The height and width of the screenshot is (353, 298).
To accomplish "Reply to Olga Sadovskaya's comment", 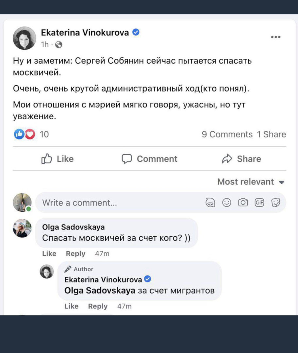I will pyautogui.click(x=75, y=254).
